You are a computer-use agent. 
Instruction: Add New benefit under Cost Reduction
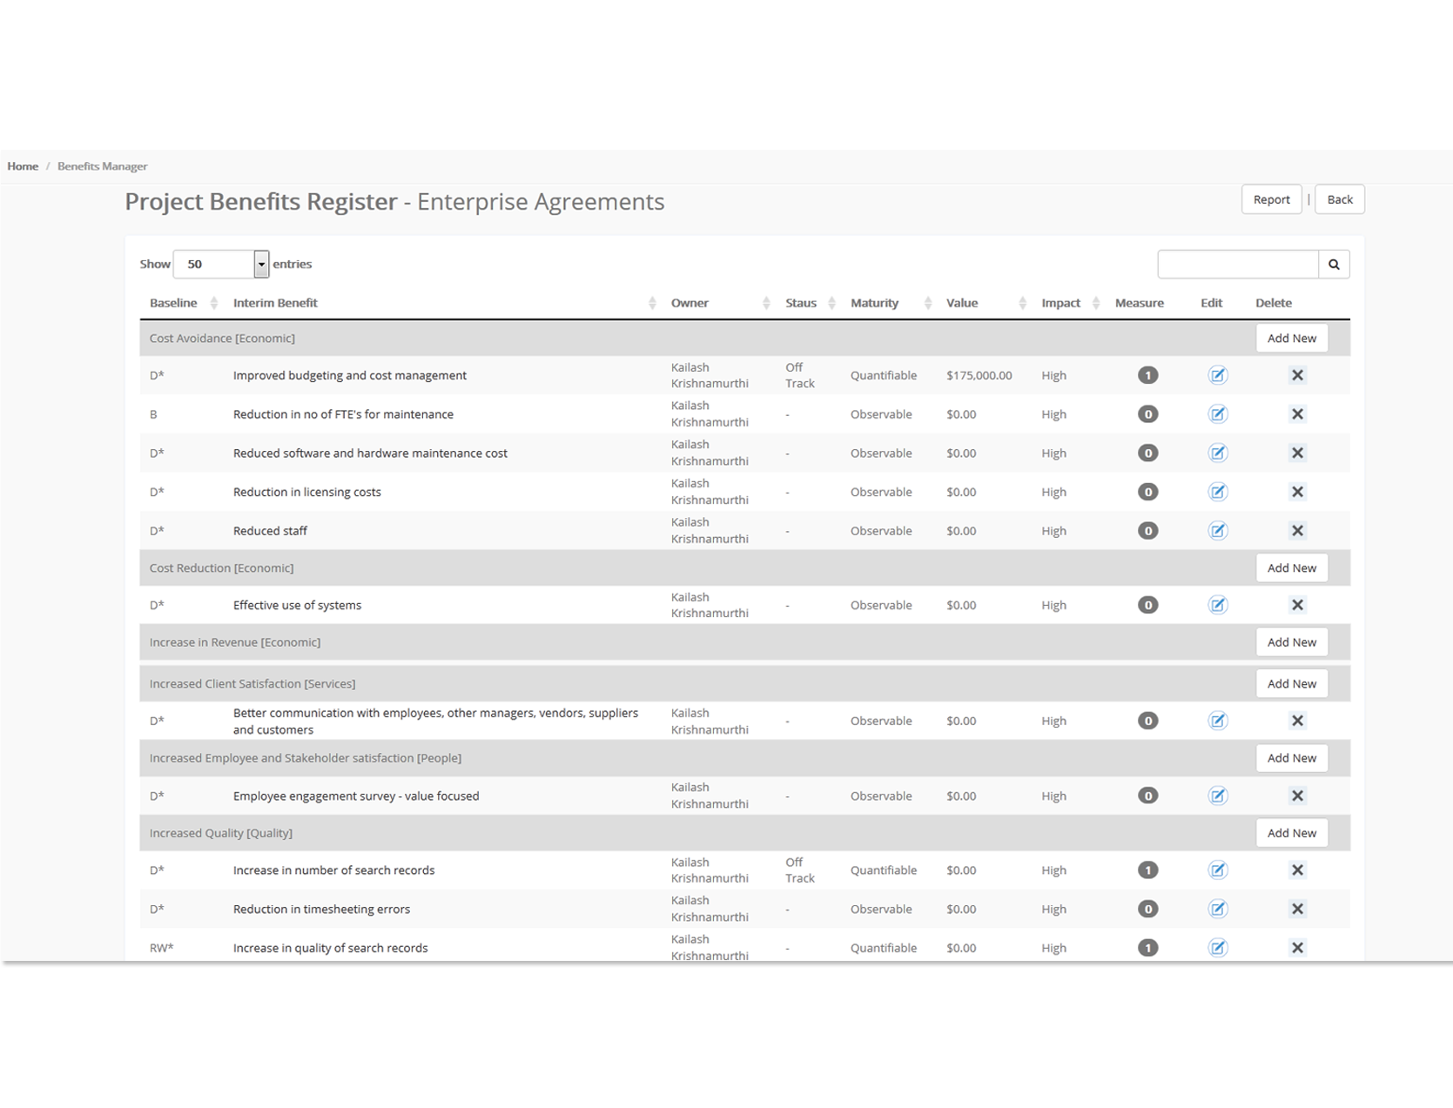1291,568
